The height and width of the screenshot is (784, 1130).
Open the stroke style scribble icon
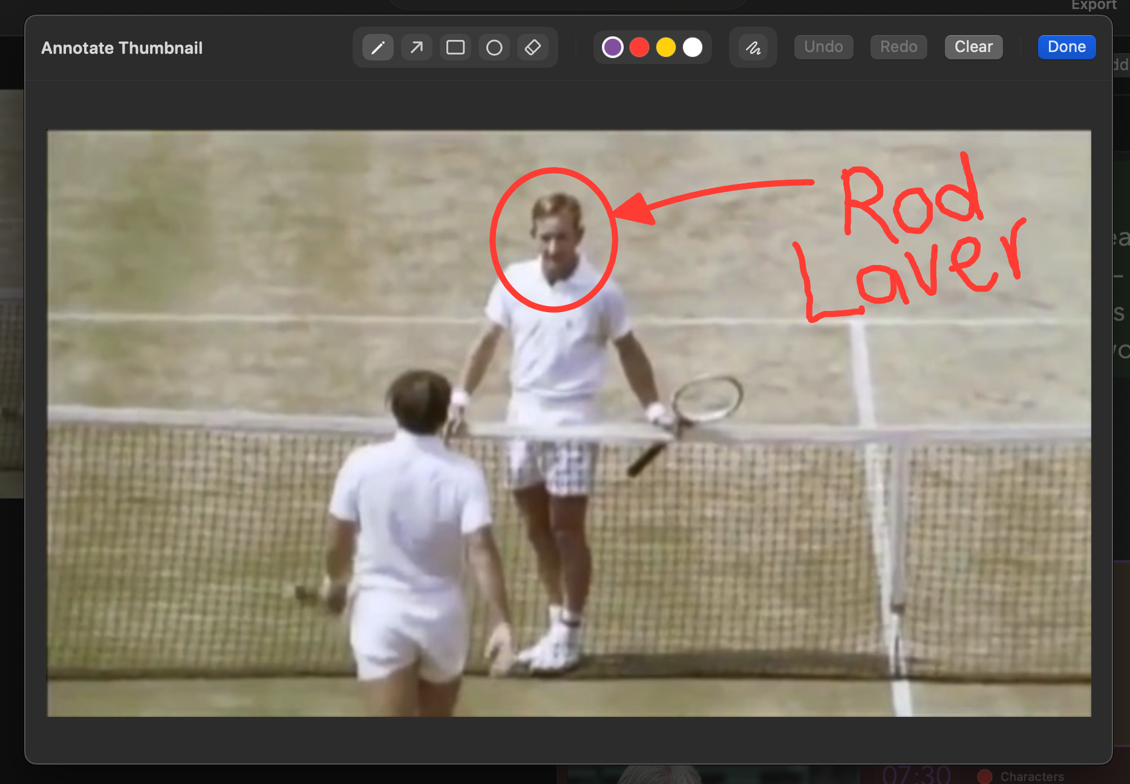pos(753,47)
